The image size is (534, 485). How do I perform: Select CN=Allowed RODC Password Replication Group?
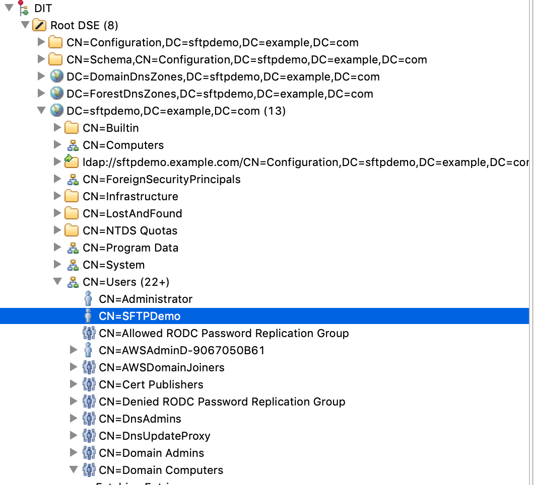point(224,333)
